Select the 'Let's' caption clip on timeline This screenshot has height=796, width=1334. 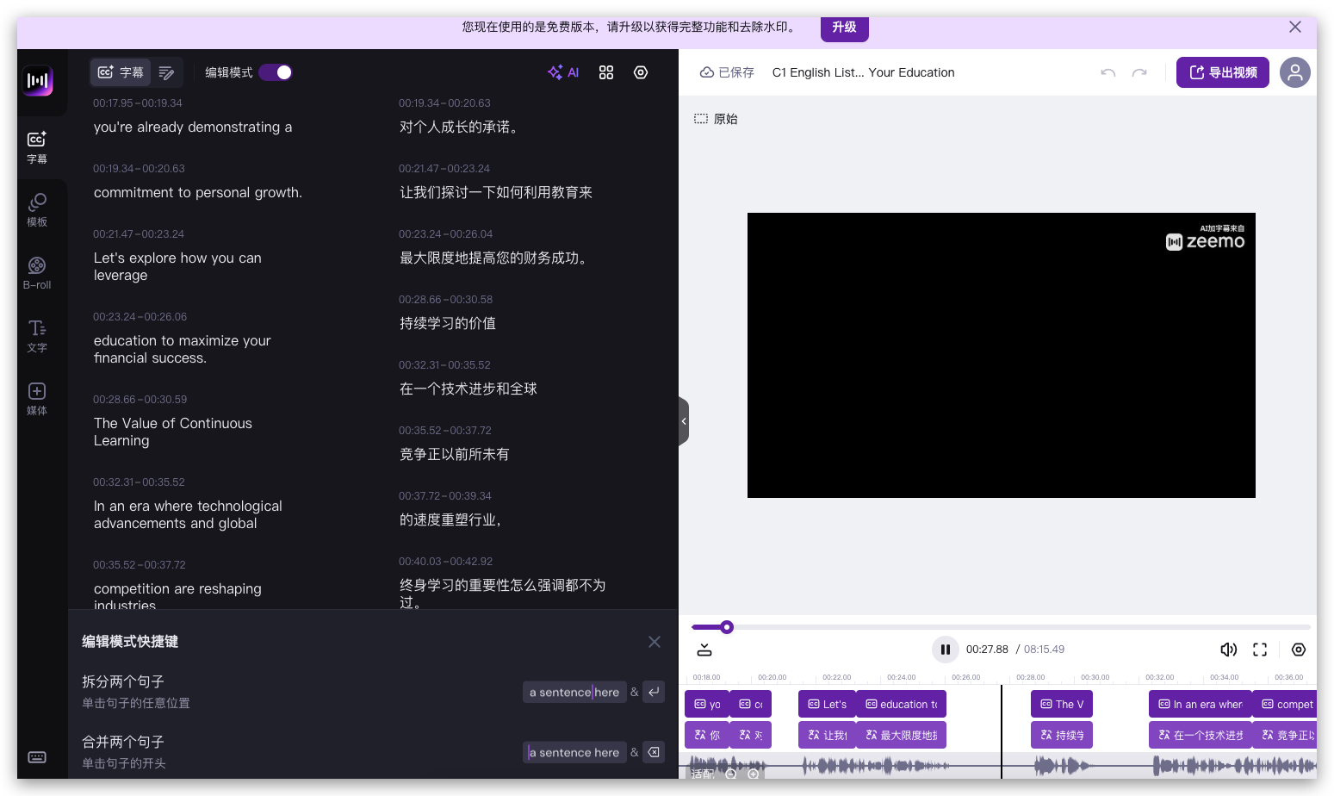point(827,704)
